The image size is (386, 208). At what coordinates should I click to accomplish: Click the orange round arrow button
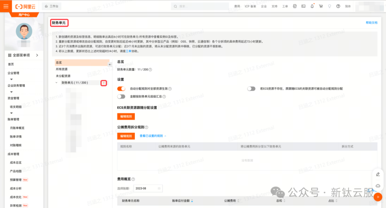378,197
